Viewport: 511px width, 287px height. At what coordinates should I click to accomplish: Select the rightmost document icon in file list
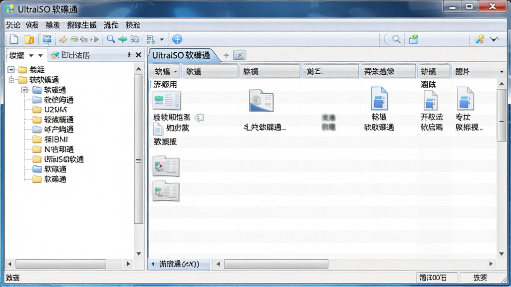465,98
